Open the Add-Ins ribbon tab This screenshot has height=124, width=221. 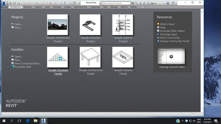click(x=124, y=7)
